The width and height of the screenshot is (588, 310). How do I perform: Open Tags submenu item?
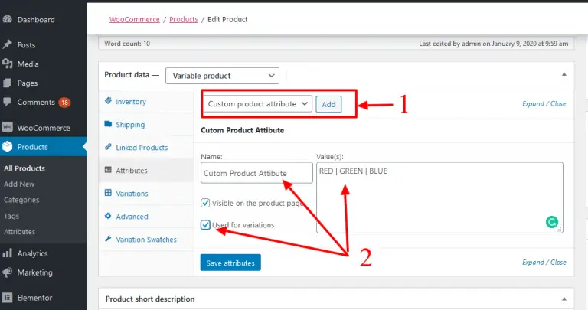(11, 216)
